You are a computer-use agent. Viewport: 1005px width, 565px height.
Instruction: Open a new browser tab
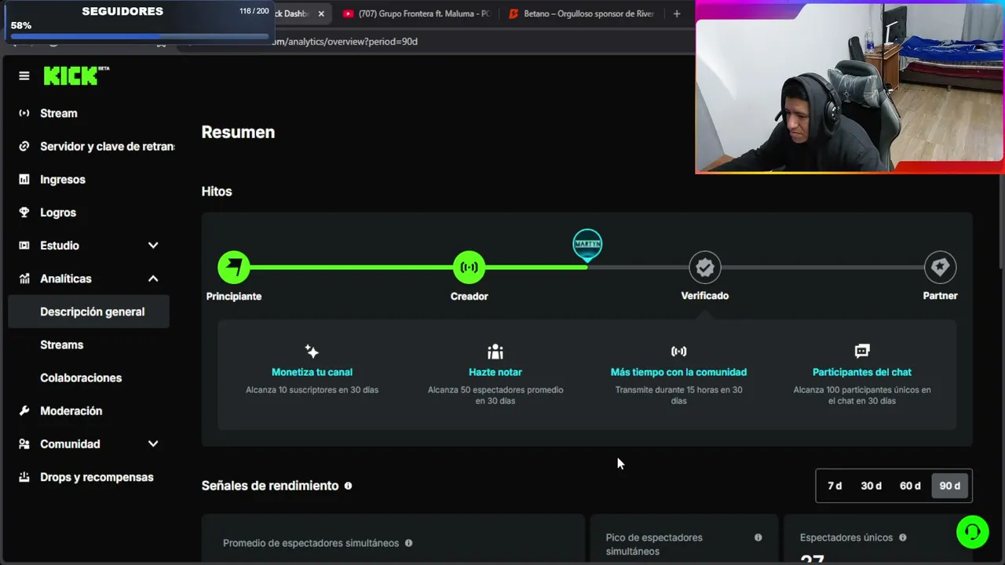tap(677, 13)
